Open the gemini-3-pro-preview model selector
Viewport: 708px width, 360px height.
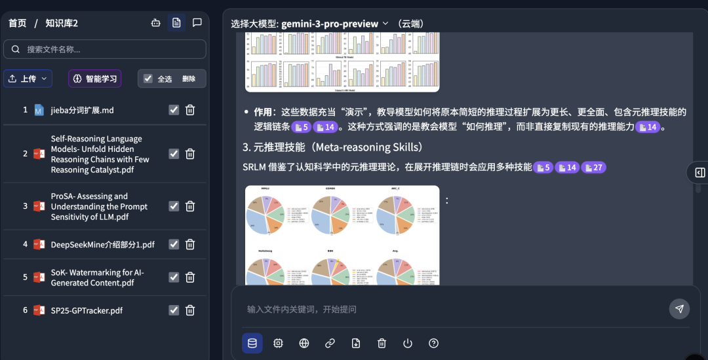pyautogui.click(x=334, y=24)
